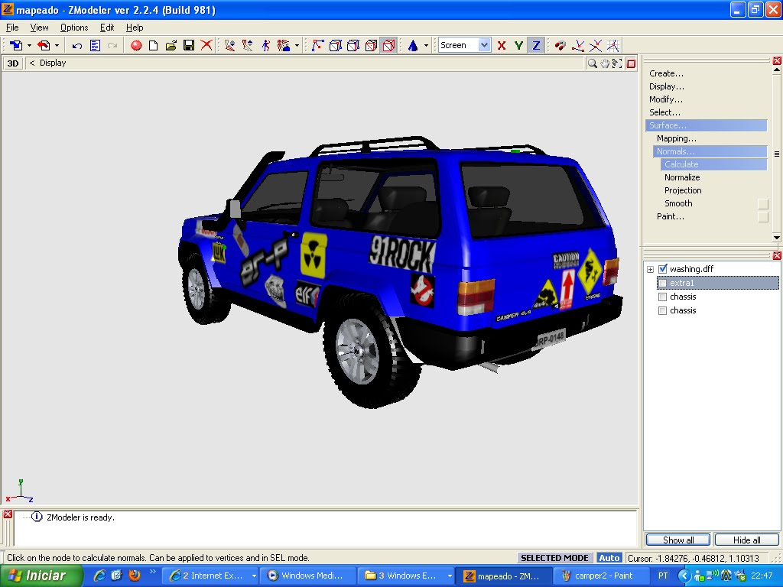Close the message log panel
Viewport: 783px width, 587px height.
pos(8,514)
